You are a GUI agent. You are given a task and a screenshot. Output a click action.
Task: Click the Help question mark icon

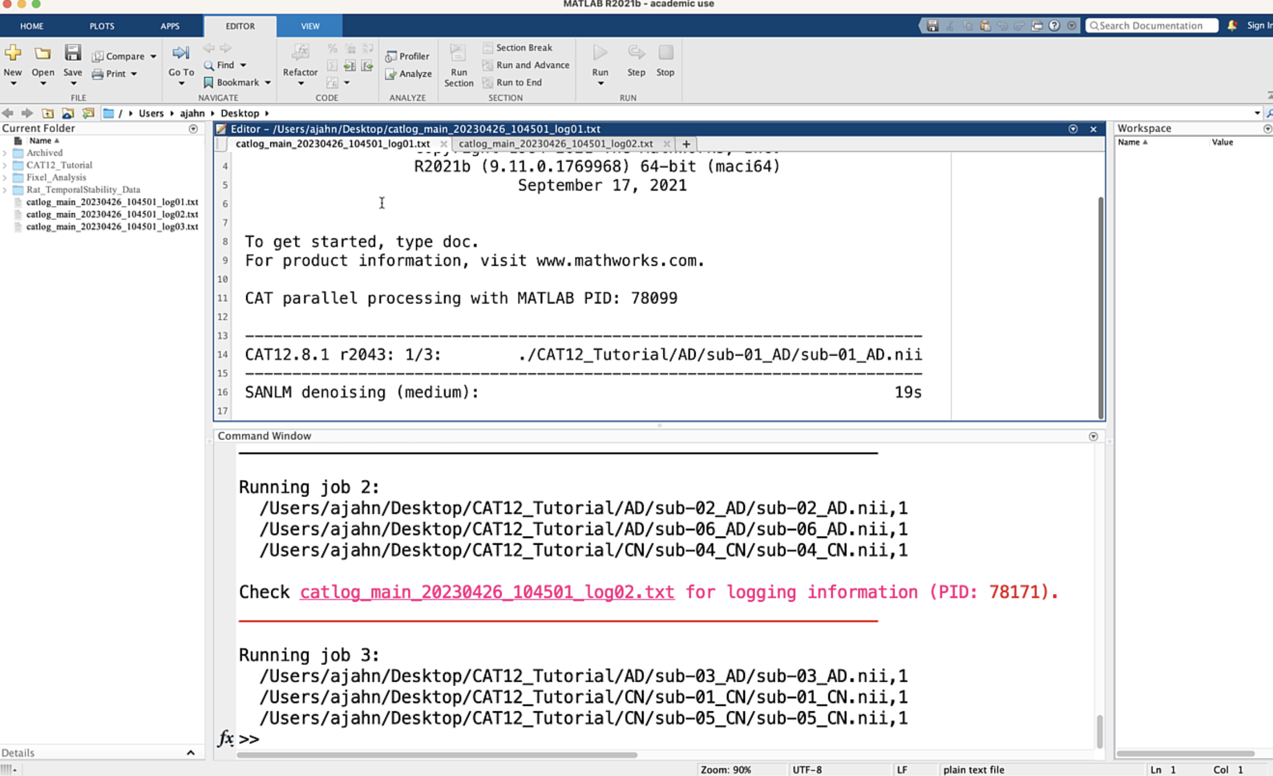1054,26
